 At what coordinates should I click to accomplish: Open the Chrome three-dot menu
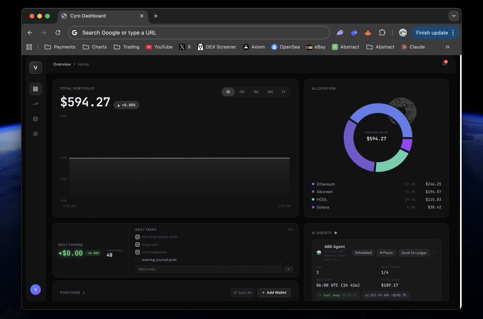453,33
